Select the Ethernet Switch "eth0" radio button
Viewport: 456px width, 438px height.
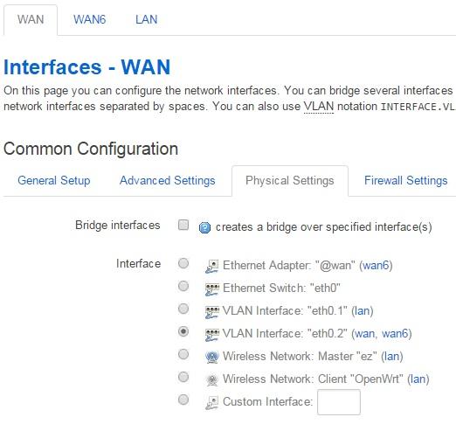[x=183, y=286]
